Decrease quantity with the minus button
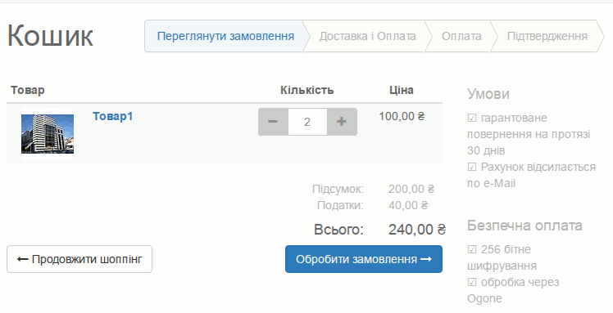 273,122
